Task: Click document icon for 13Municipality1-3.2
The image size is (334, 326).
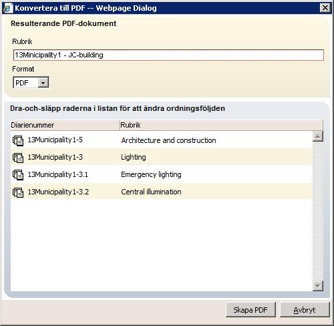Action: [x=18, y=192]
